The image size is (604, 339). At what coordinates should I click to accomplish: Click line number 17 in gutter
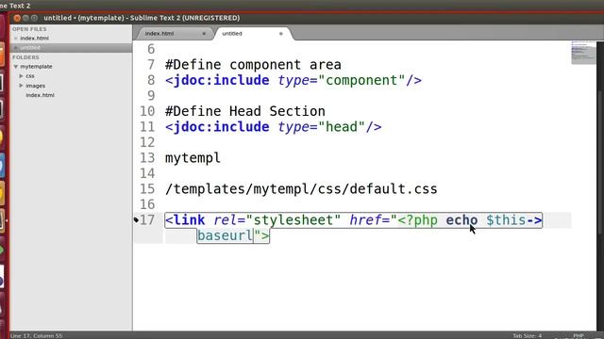(x=147, y=220)
